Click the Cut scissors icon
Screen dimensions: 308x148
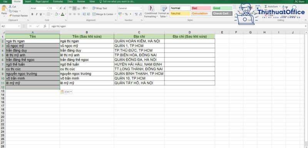[10, 7]
